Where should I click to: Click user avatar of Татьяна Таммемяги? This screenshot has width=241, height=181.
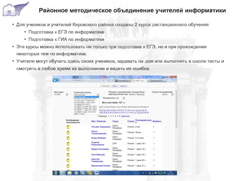68,127
